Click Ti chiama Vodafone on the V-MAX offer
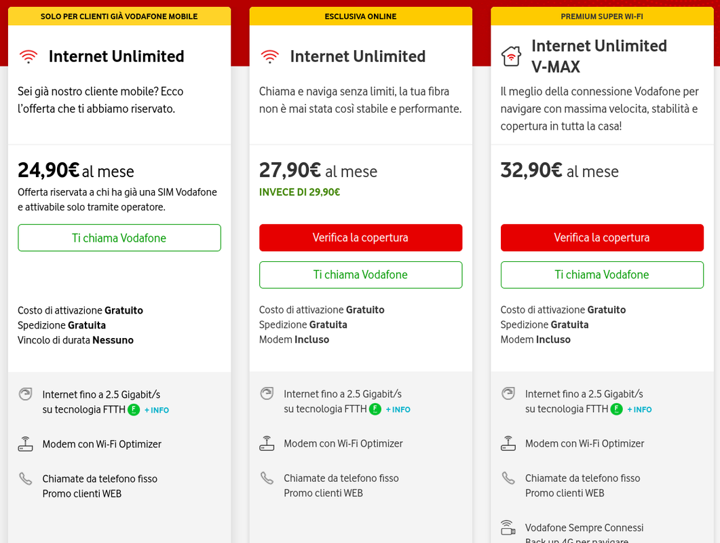720x543 pixels. click(602, 275)
